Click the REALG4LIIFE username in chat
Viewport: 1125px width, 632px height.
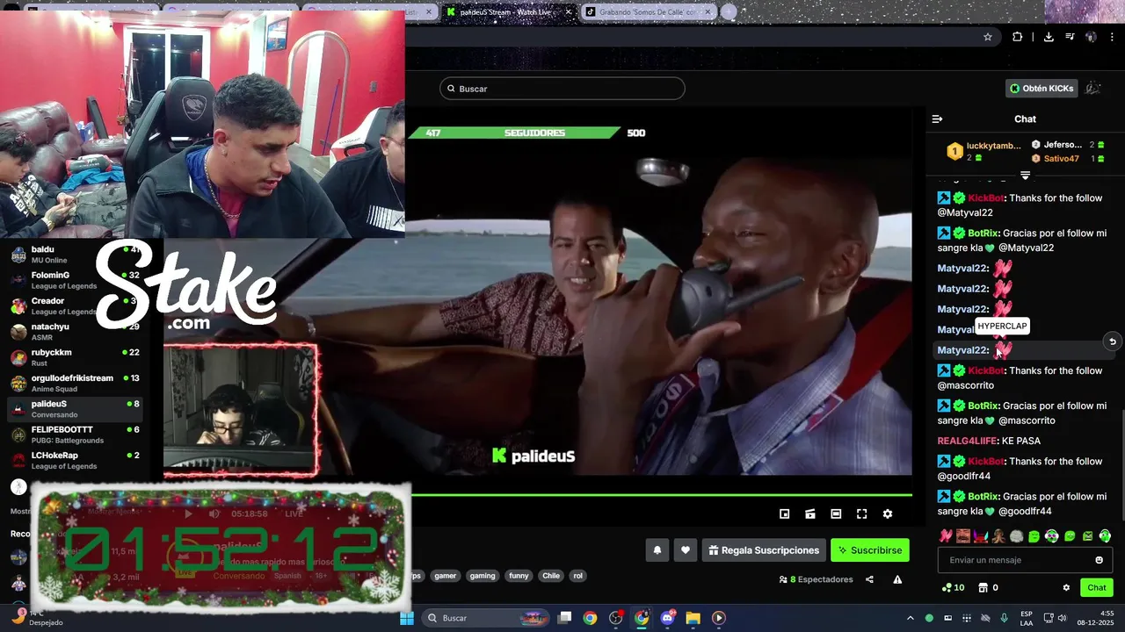click(968, 441)
